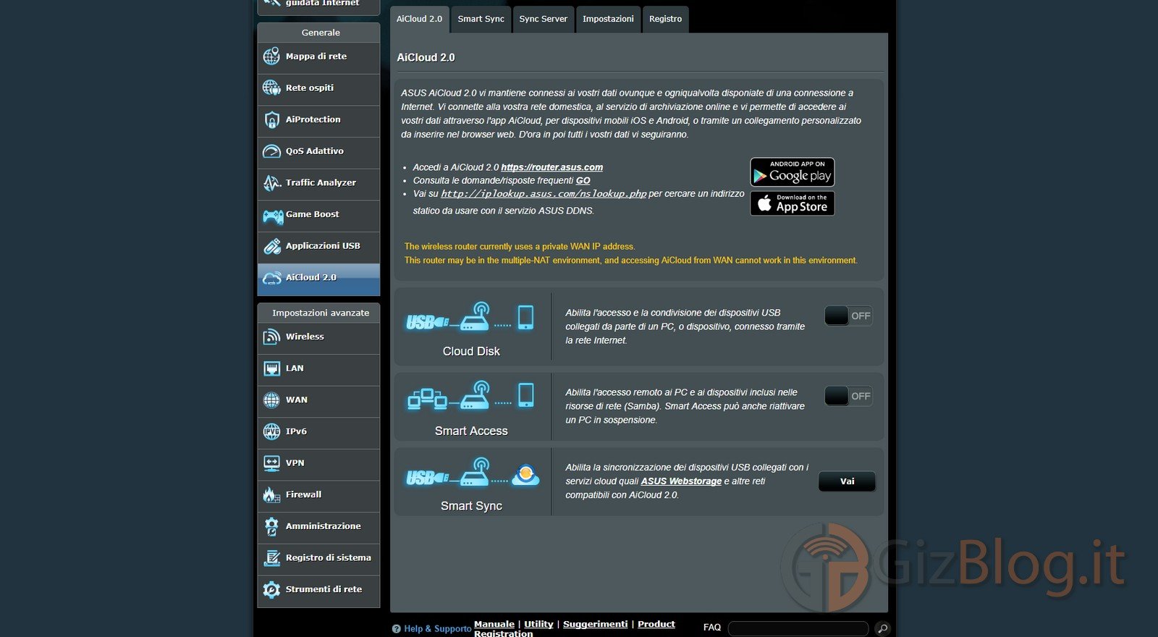The width and height of the screenshot is (1158, 637).
Task: Click the Vai button for Smart Sync
Action: click(x=847, y=481)
